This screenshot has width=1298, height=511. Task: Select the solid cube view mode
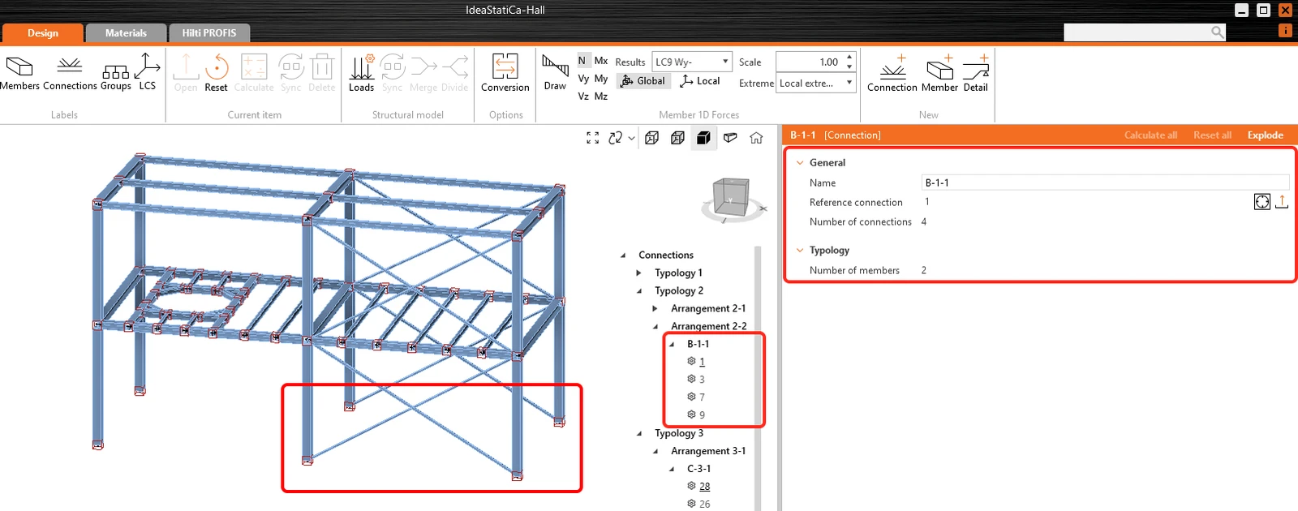(x=703, y=138)
